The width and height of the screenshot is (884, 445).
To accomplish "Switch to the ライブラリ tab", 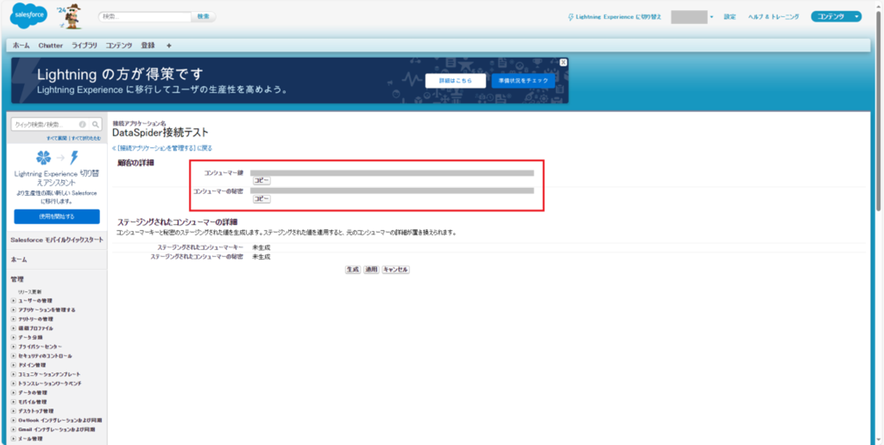I will tap(84, 45).
